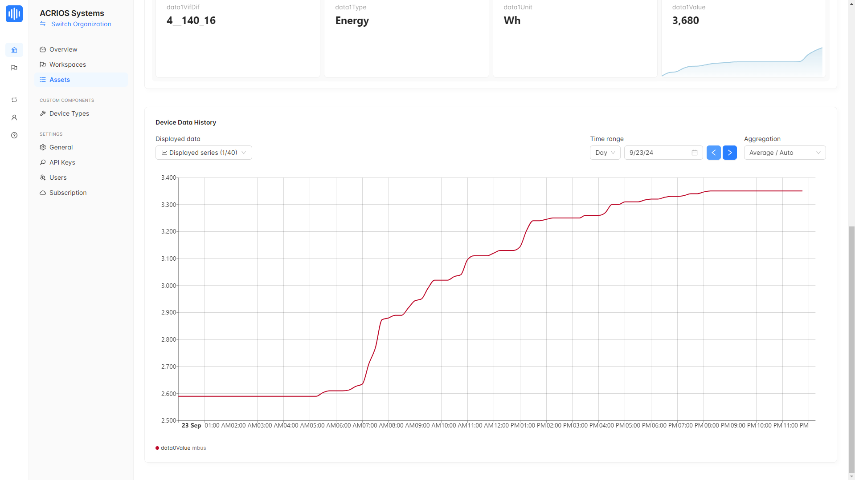This screenshot has width=855, height=480.
Task: Go to previous day with left arrow
Action: tap(713, 153)
